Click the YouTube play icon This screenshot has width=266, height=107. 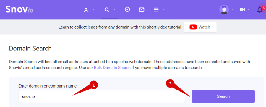coord(193,27)
